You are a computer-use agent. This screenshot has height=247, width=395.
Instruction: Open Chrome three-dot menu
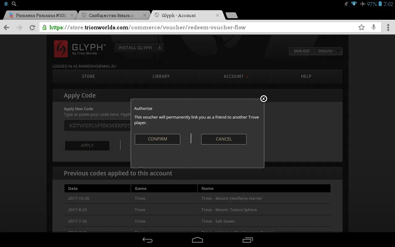388,27
